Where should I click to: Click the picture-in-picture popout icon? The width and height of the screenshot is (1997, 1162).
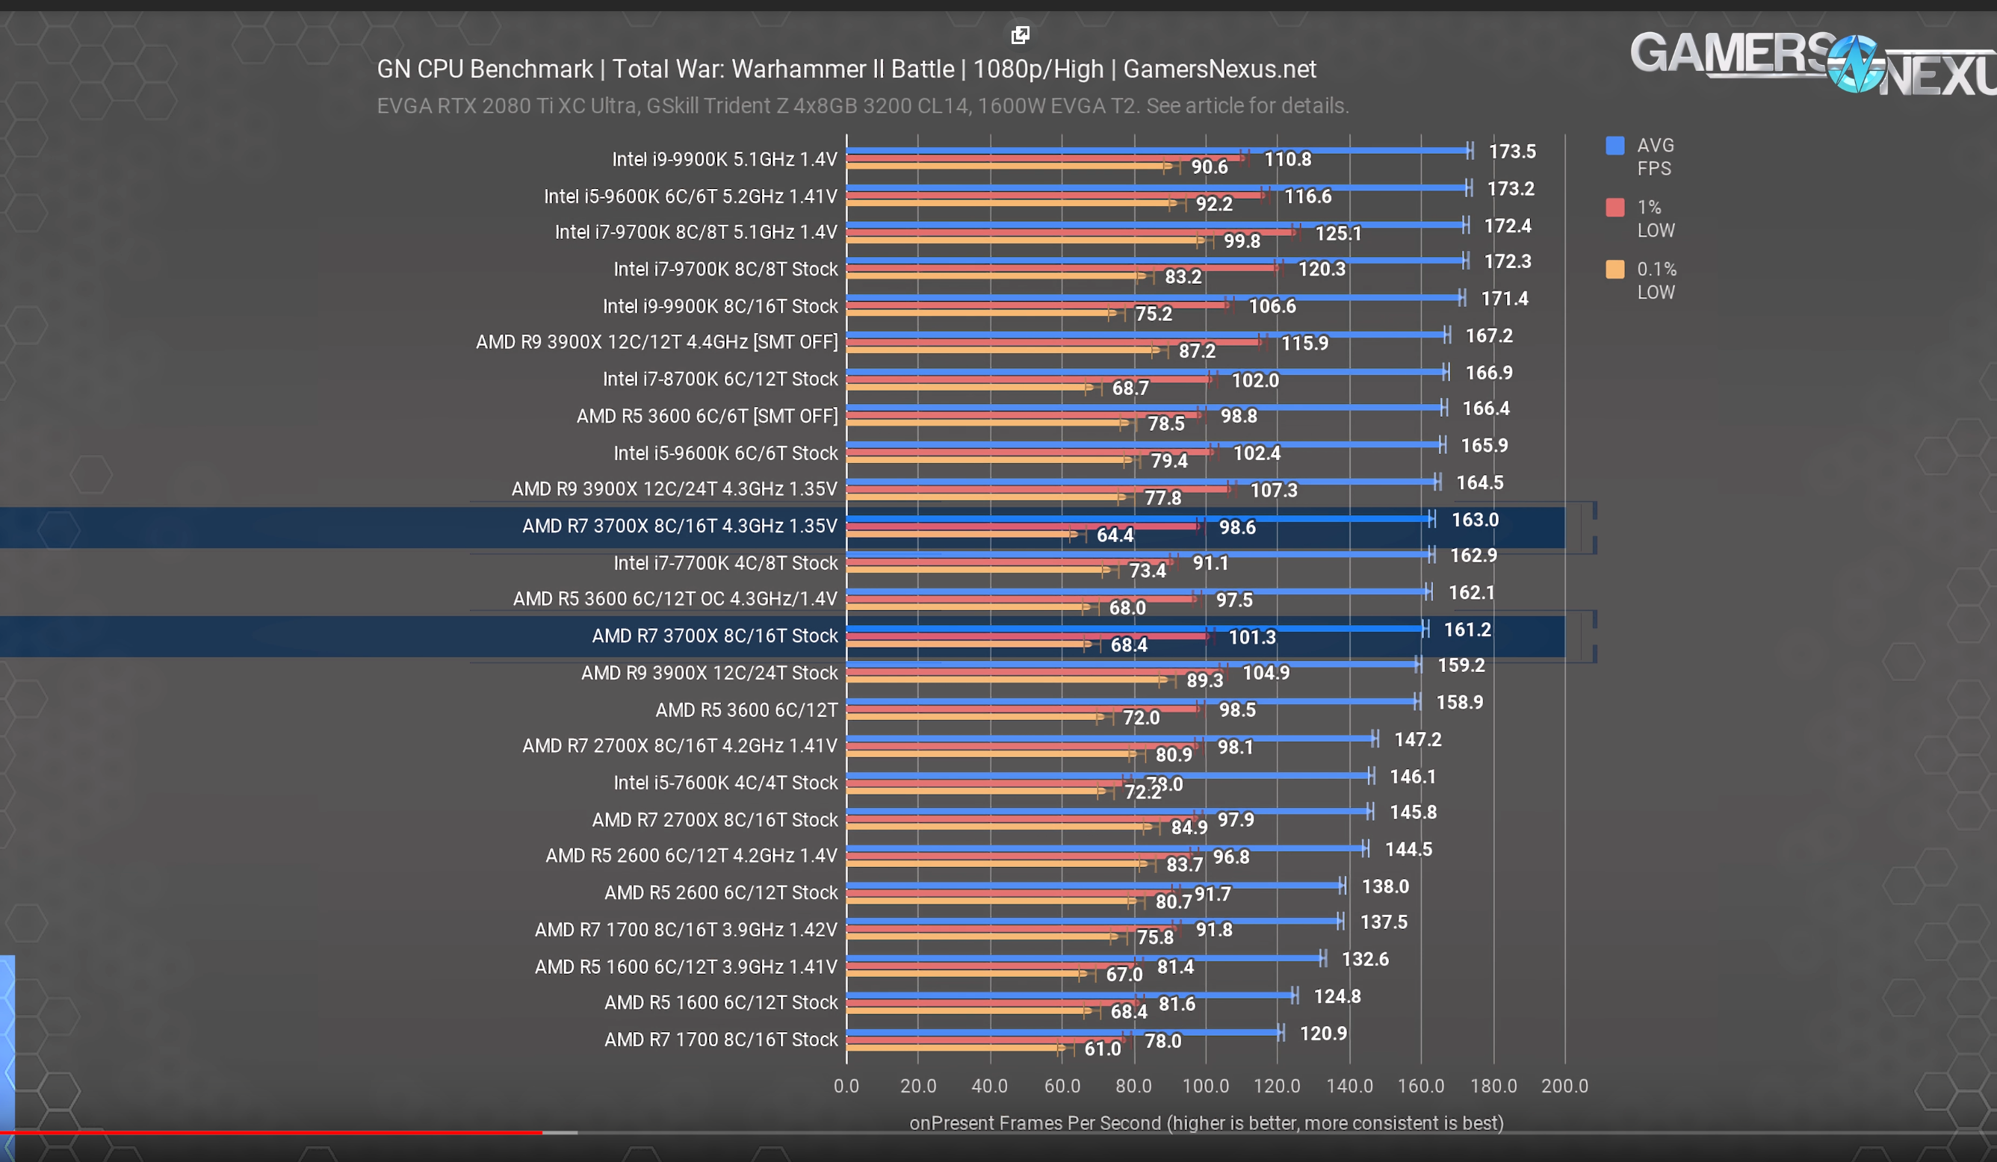click(x=1020, y=34)
